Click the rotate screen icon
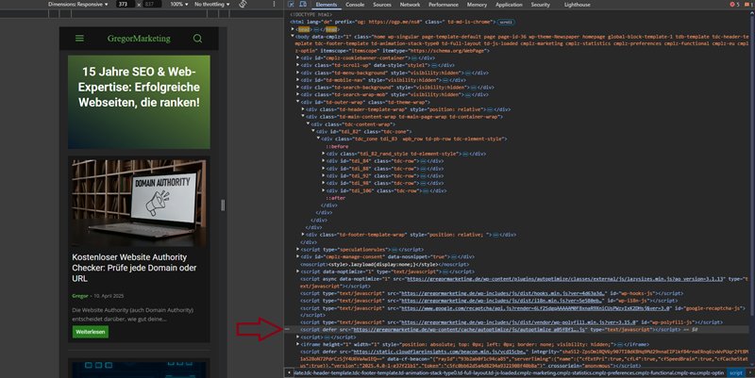 243,4
